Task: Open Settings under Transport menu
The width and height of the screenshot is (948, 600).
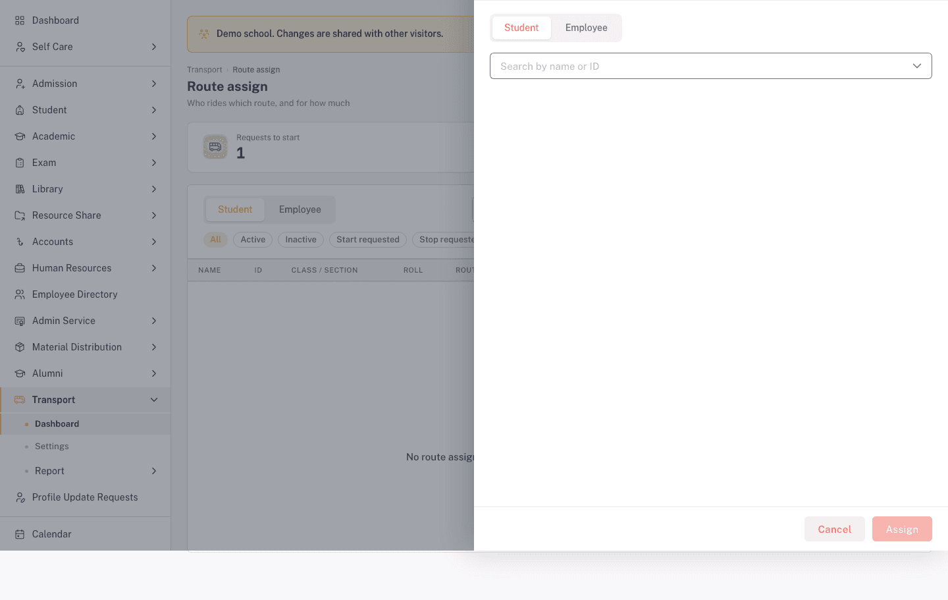Action: [52, 447]
